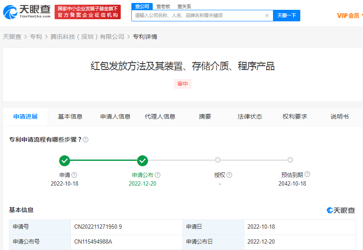Click the question icon beside 预估到期

coord(308,174)
